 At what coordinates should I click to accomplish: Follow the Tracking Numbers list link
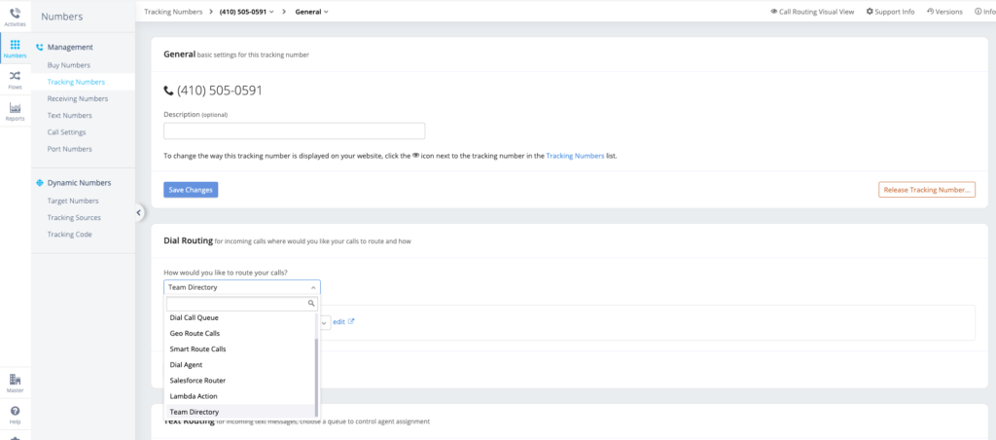(575, 156)
